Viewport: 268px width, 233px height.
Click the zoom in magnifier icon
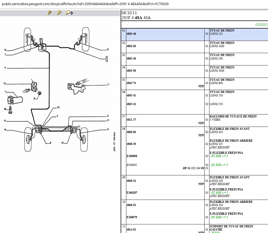(49, 13)
